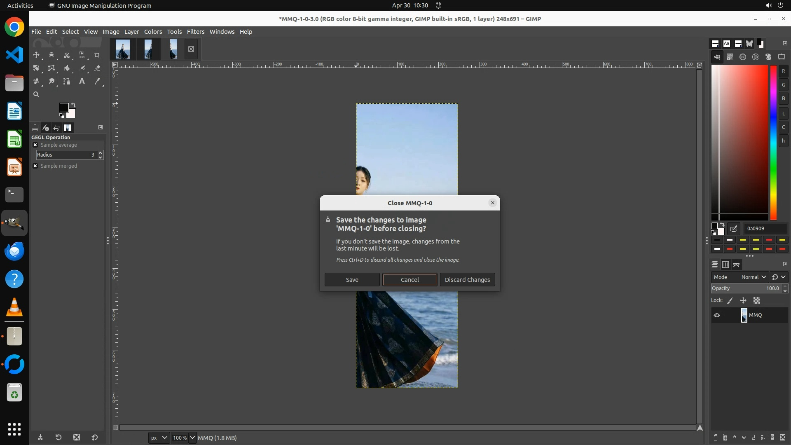Open the Filters menu
This screenshot has width=791, height=445.
(195, 32)
